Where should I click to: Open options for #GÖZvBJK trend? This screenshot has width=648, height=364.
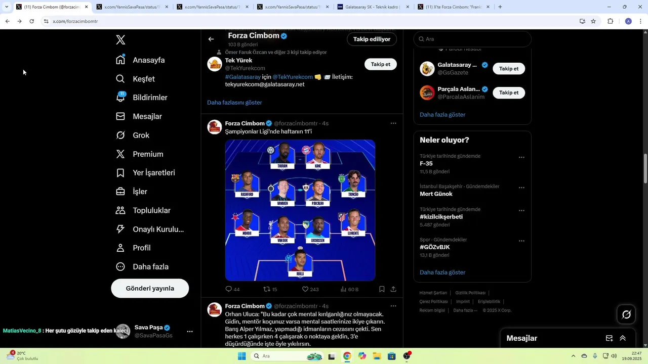pos(521,241)
